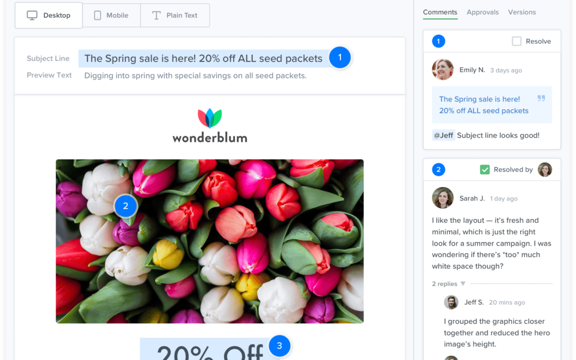
Task: Open the Approvals tab
Action: coord(482,12)
